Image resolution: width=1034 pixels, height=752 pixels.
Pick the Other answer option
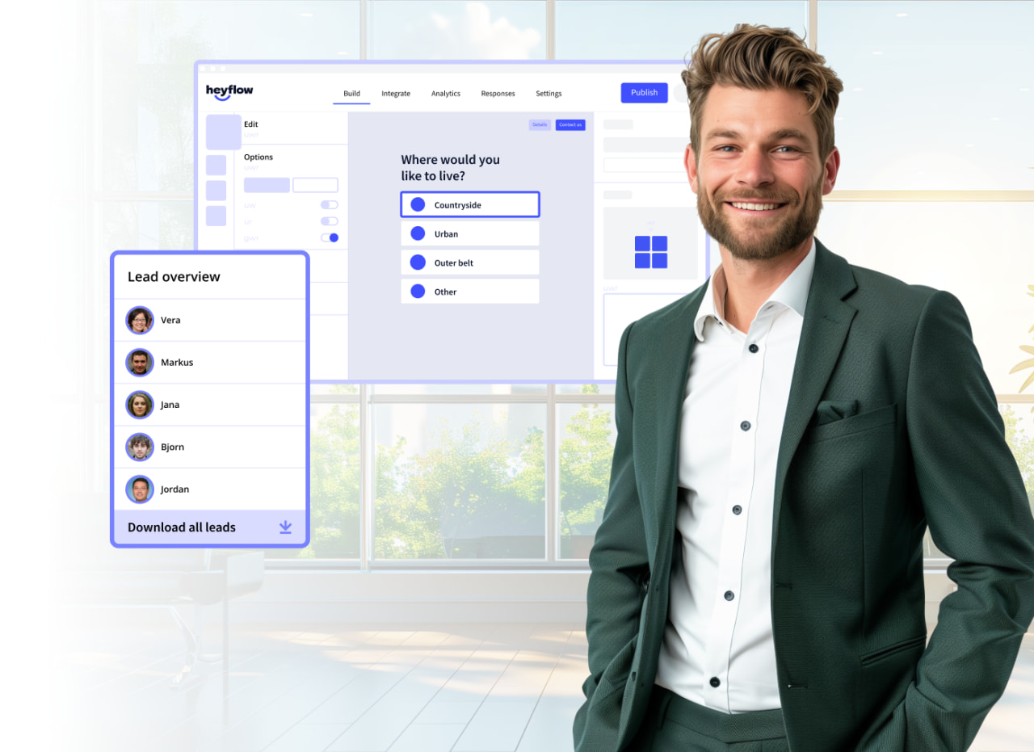pyautogui.click(x=469, y=291)
